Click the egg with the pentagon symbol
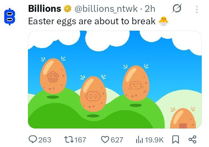This screenshot has width=209, height=147. point(53,76)
